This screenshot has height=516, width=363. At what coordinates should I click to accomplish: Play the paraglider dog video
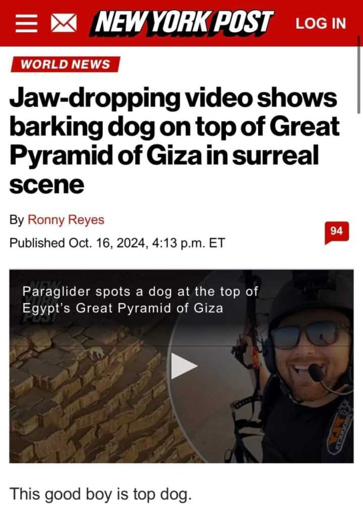point(184,366)
